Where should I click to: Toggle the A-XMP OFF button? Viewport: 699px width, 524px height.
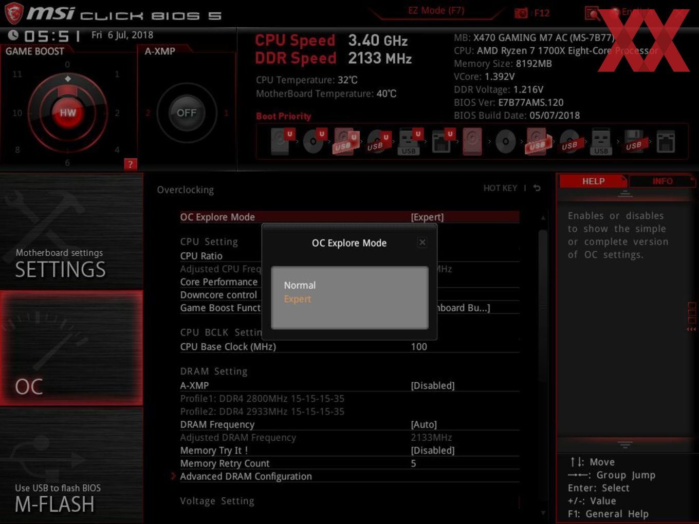[187, 113]
